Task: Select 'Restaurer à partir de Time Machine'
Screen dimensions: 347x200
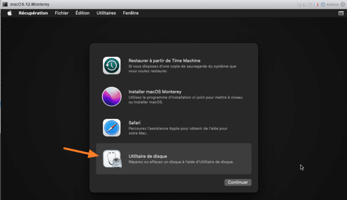Action: pyautogui.click(x=164, y=61)
